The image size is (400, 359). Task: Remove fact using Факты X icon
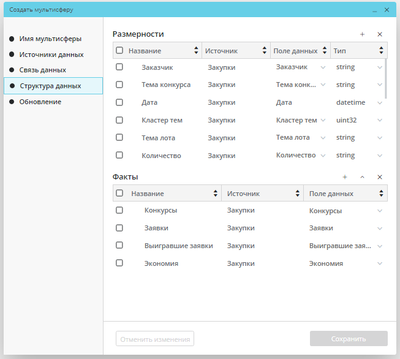pos(380,177)
